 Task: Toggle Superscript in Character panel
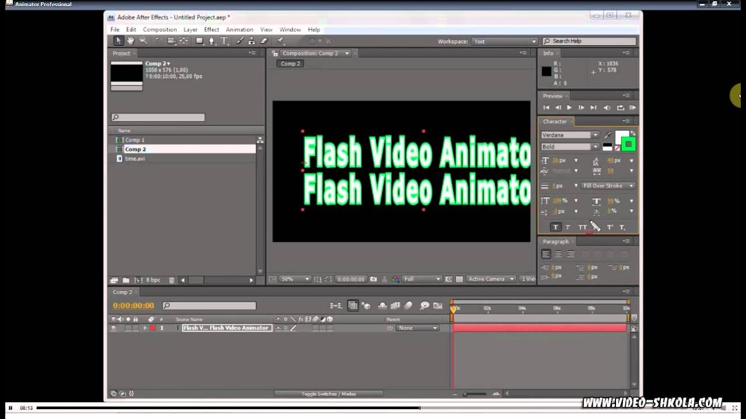(x=610, y=227)
